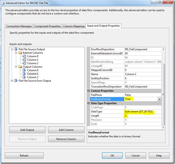175x164 pixels.
Task: Collapse the Data Type Properties section
Action: (88, 103)
